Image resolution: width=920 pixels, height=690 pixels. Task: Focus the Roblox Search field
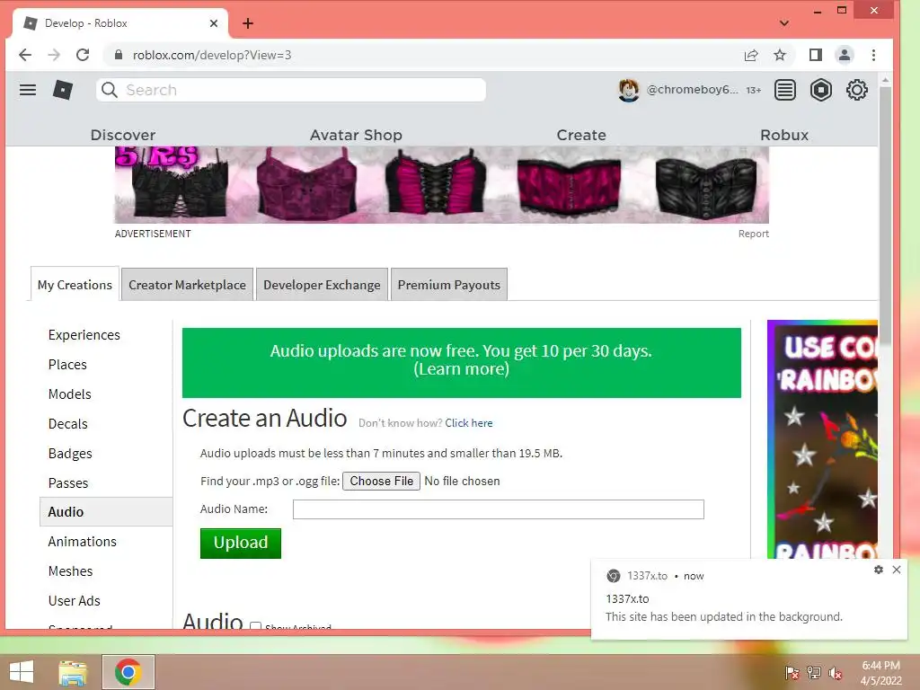pos(291,90)
